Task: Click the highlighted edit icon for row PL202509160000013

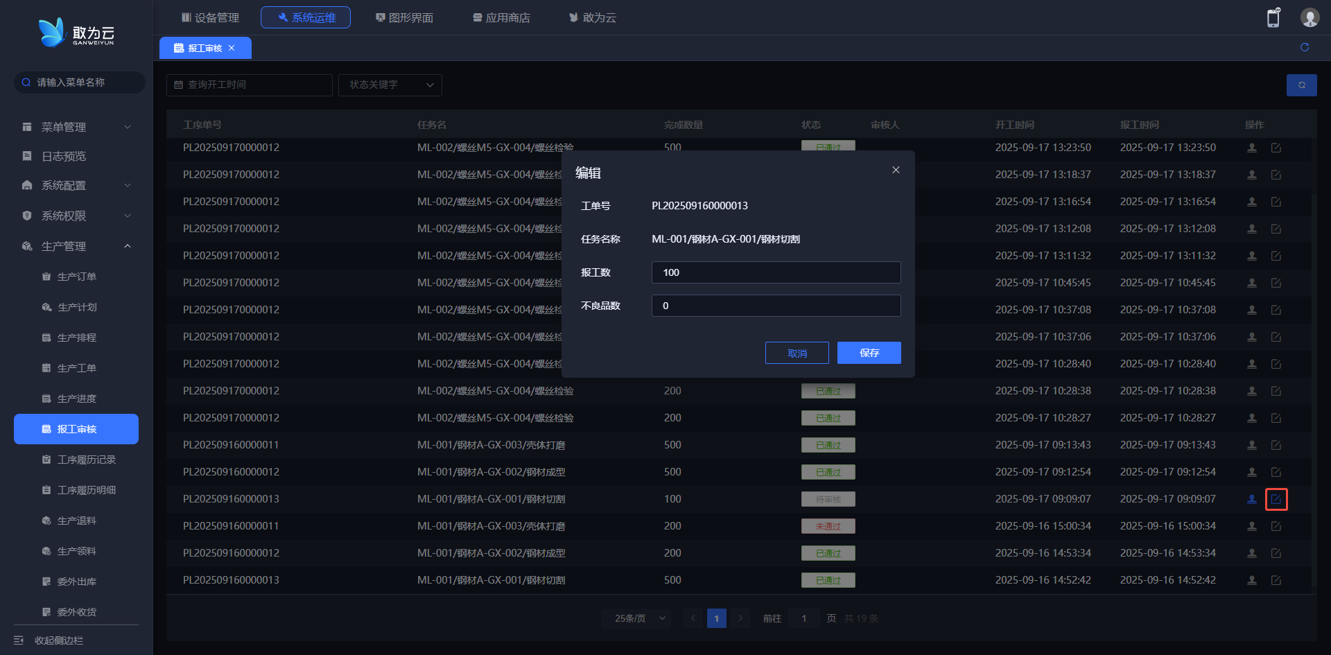Action: tap(1276, 499)
